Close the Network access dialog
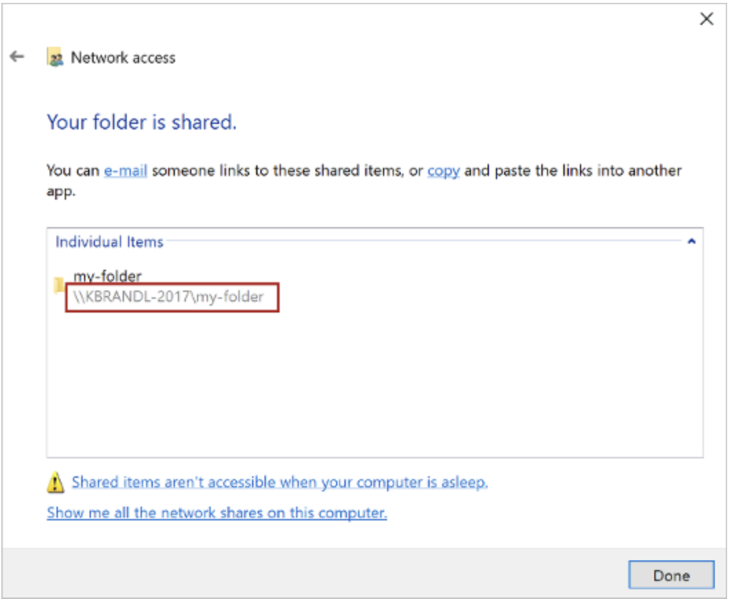Viewport: 730px width, 603px height. (707, 19)
